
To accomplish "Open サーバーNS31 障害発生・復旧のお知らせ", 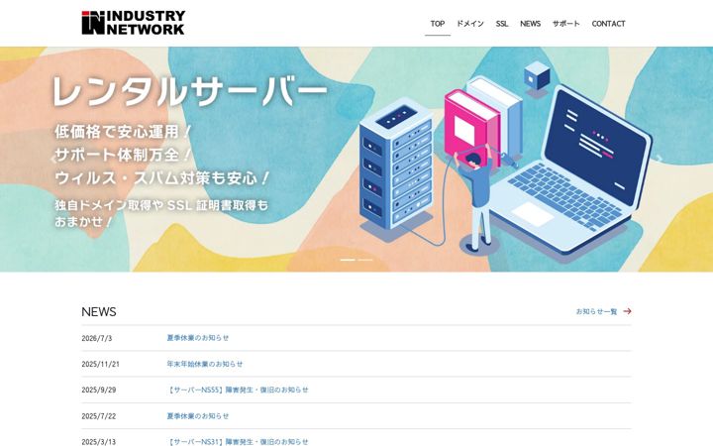I will pyautogui.click(x=238, y=441).
